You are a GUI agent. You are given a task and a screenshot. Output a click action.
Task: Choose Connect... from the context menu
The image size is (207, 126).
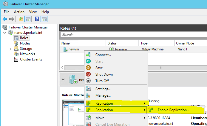116,55
